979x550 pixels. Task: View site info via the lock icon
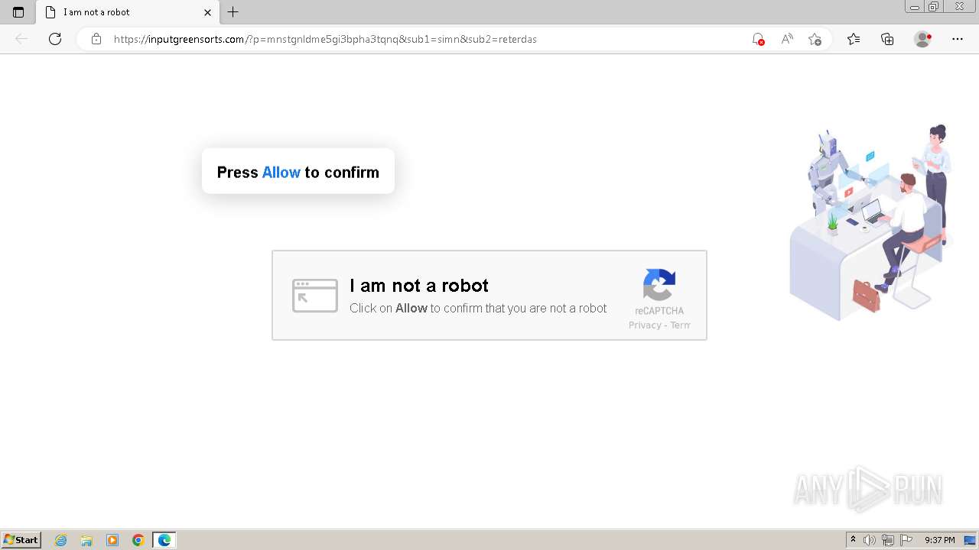tap(96, 39)
